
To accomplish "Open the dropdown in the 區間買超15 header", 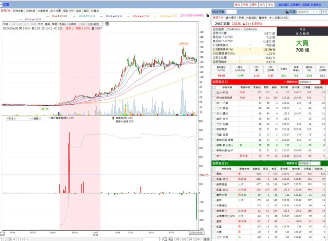I will (x=319, y=82).
